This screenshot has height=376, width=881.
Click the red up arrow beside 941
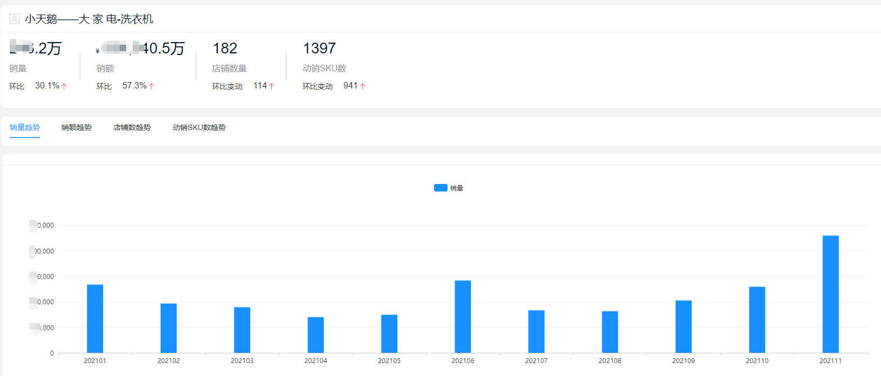pyautogui.click(x=362, y=86)
